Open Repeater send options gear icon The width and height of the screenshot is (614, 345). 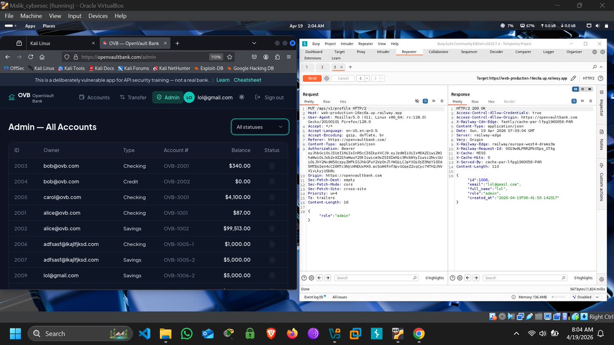click(327, 78)
